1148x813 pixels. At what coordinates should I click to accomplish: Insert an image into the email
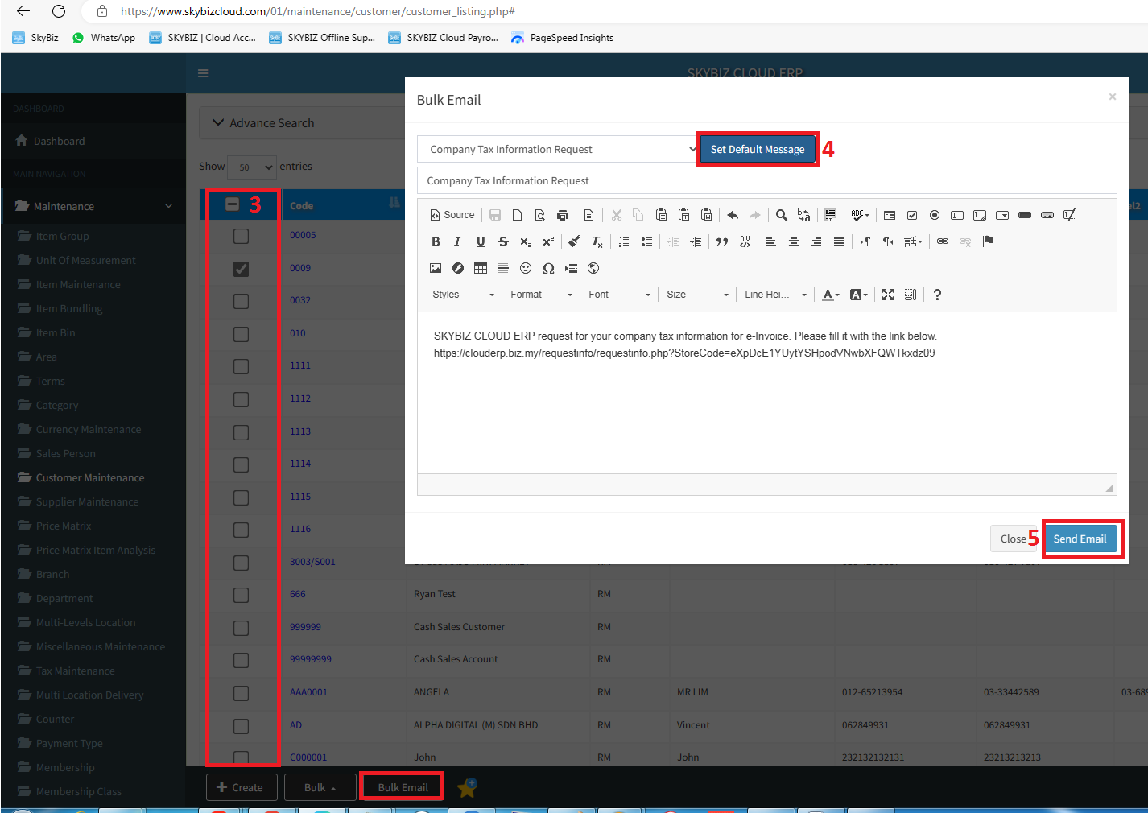[x=436, y=268]
